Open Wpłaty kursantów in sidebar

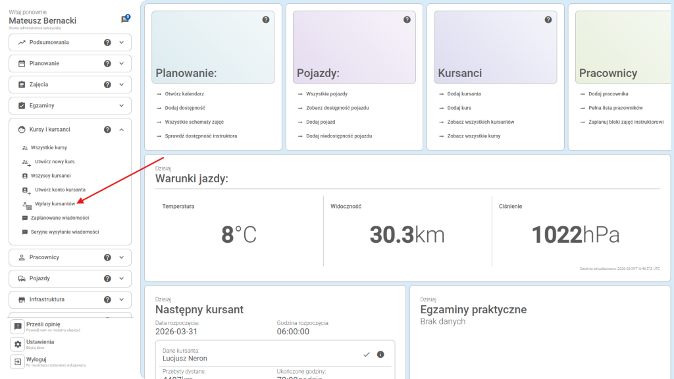click(x=54, y=204)
